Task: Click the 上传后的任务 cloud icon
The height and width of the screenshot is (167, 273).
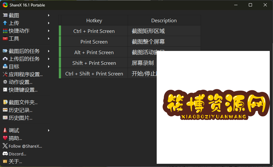Action: click(5, 59)
